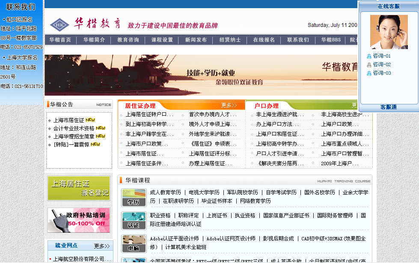Open the [转贴]一篇震惊 notice
This screenshot has width=419, height=263.
(x=71, y=144)
